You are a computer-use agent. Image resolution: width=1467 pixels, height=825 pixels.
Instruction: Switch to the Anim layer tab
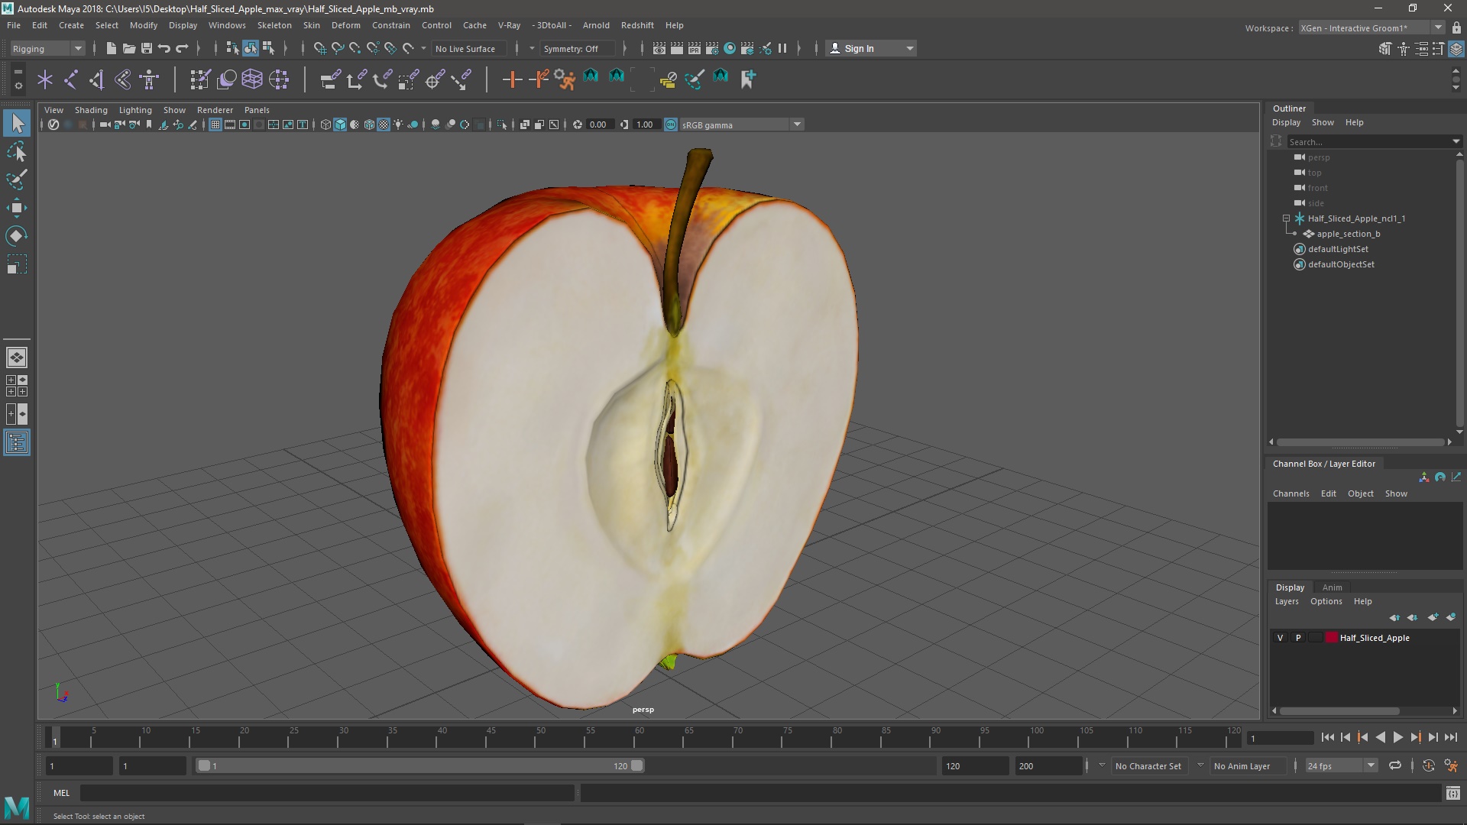coord(1332,587)
